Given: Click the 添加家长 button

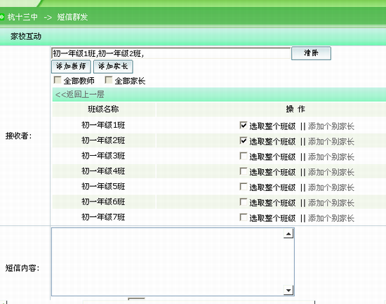Looking at the screenshot, I should 113,67.
